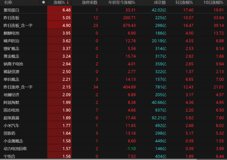227x160 pixels.
Task: Click year-to-date value 679.43
Action: [x=129, y=26]
